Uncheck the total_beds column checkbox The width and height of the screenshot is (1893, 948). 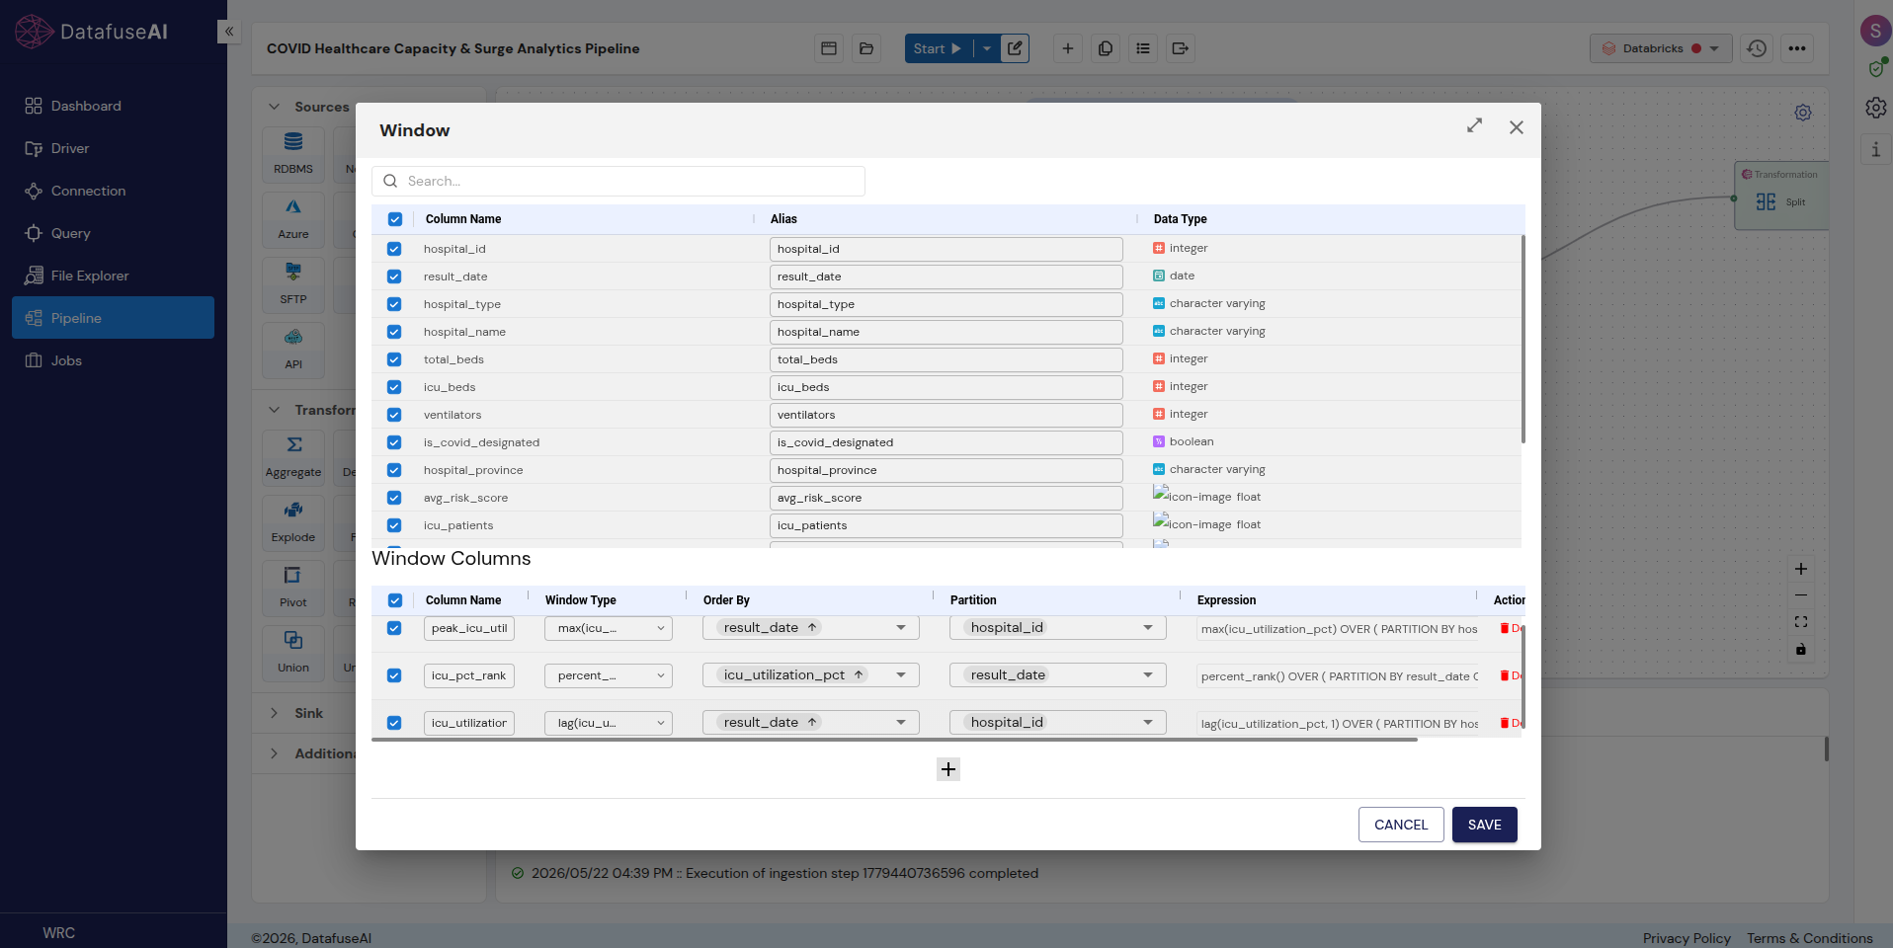coord(394,359)
